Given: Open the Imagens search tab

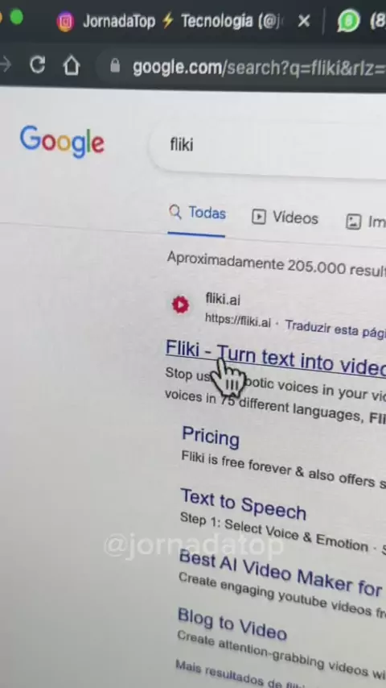Looking at the screenshot, I should click(365, 222).
